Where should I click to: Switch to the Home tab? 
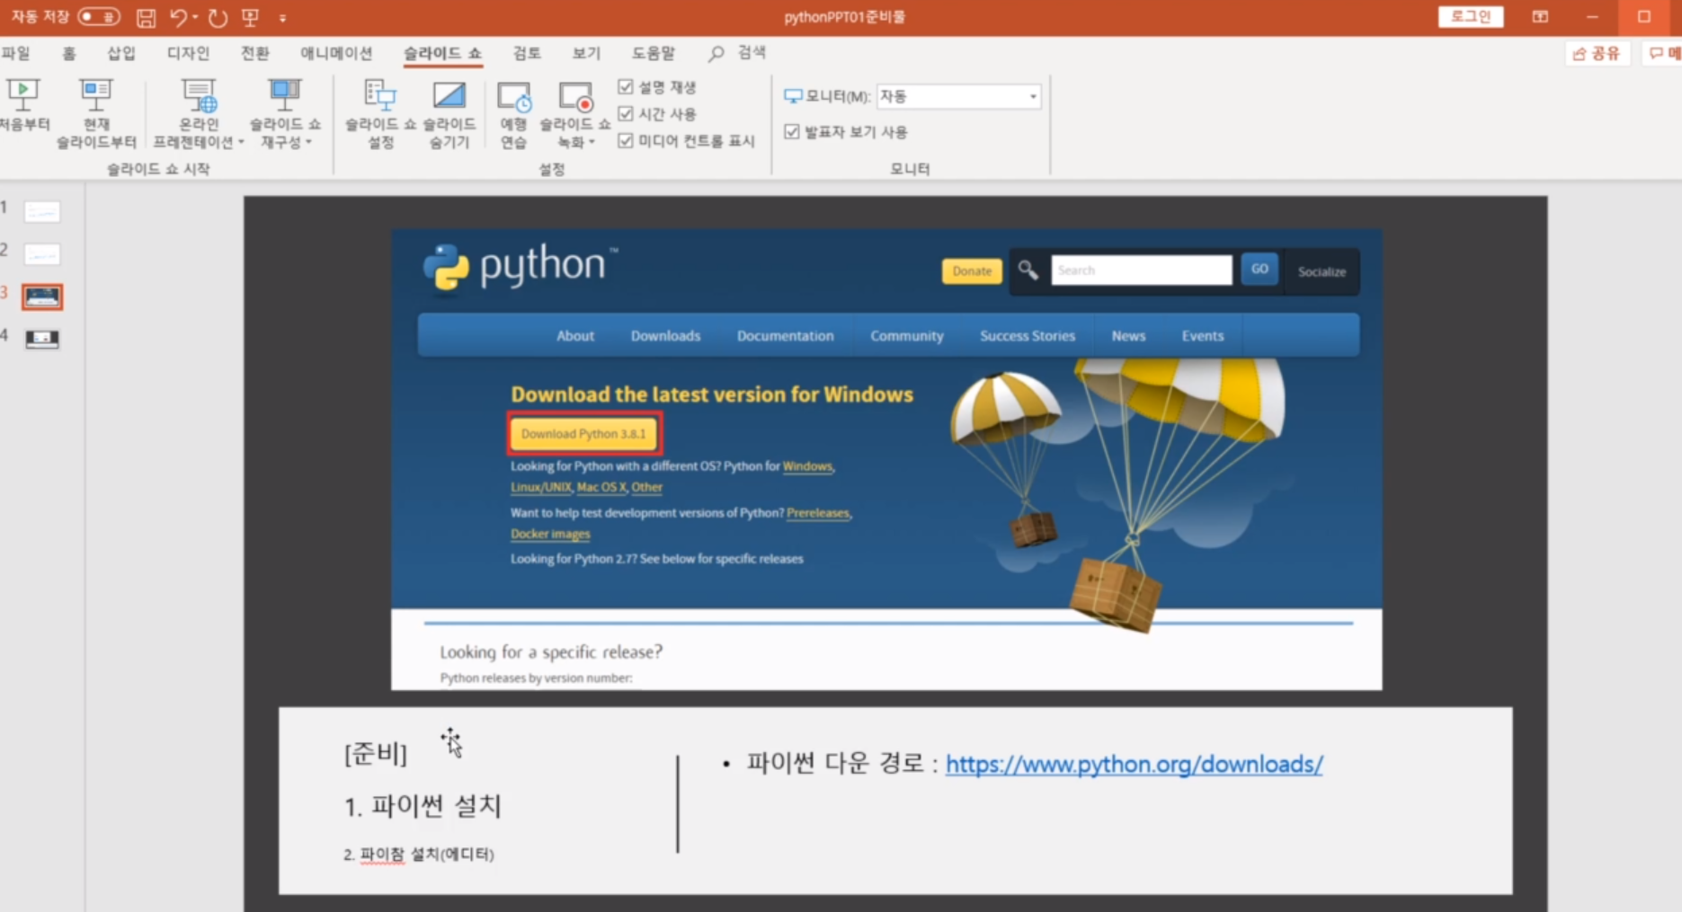69,53
